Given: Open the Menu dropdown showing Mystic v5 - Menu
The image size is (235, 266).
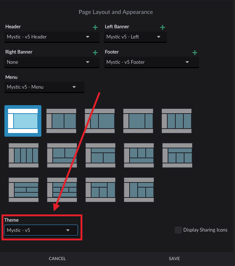Looking at the screenshot, I should 44,87.
